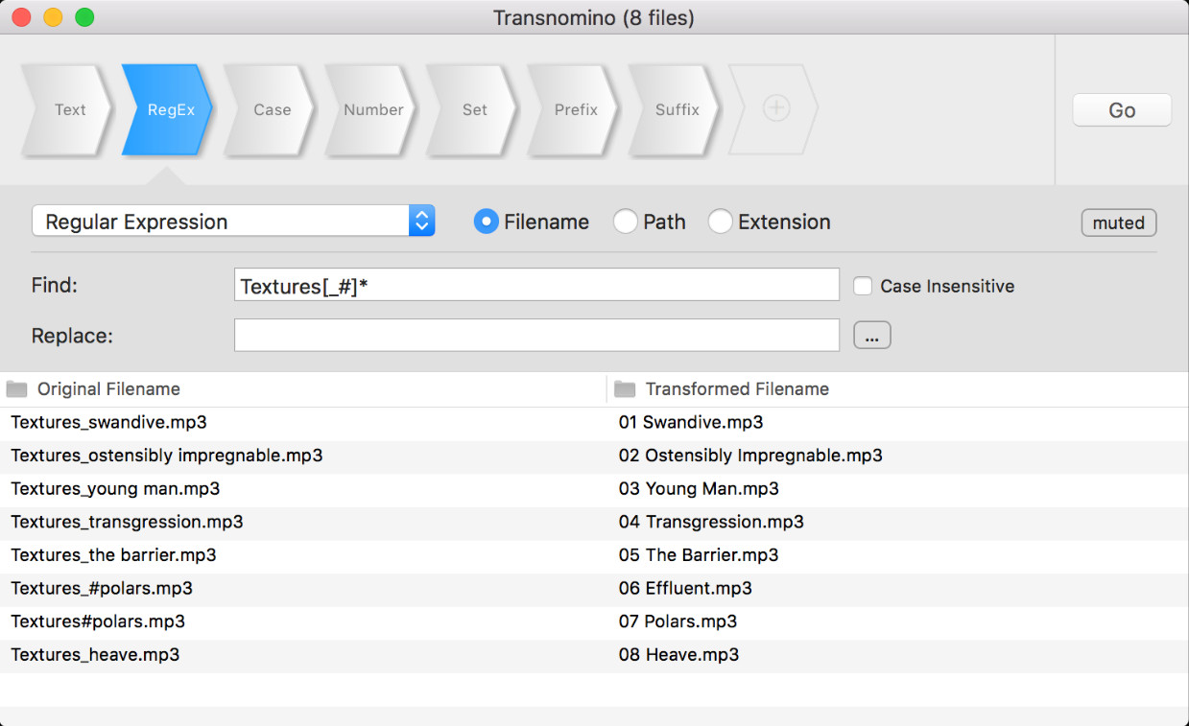The height and width of the screenshot is (726, 1189).
Task: Select the Case step chevron
Action: 271,109
